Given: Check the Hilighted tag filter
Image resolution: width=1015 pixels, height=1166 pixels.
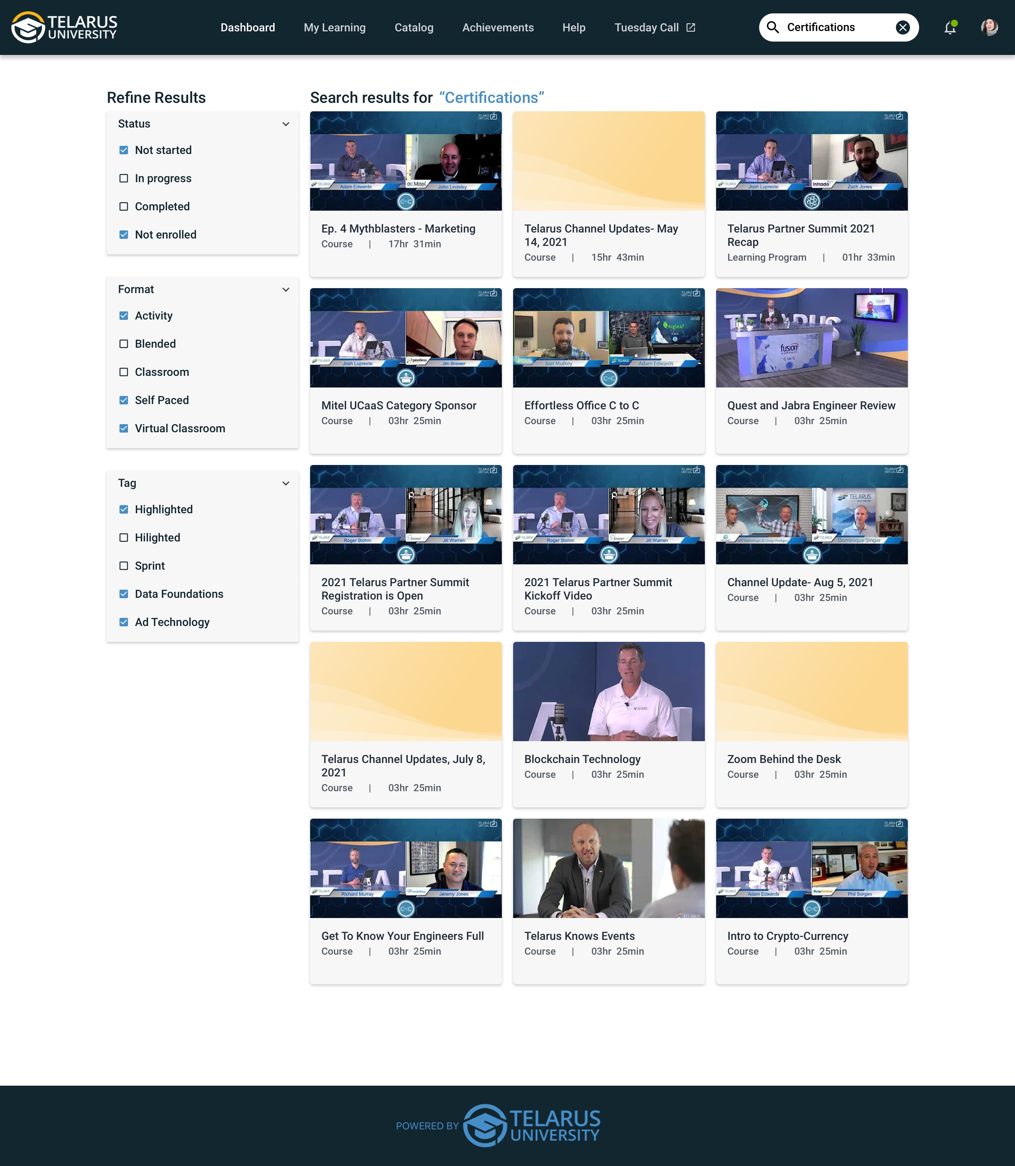Looking at the screenshot, I should click(x=123, y=538).
